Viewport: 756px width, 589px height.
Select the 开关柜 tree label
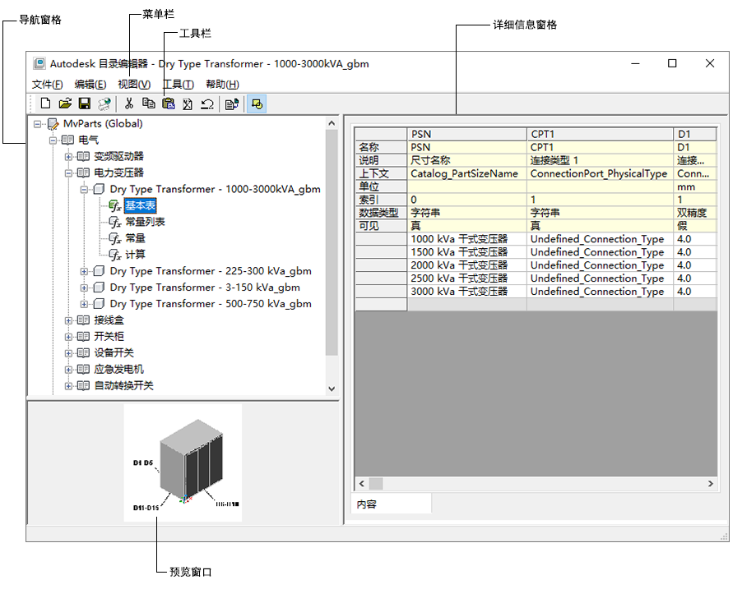[109, 337]
